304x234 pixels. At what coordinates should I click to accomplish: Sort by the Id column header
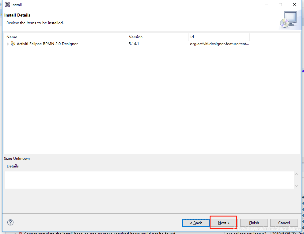point(219,37)
